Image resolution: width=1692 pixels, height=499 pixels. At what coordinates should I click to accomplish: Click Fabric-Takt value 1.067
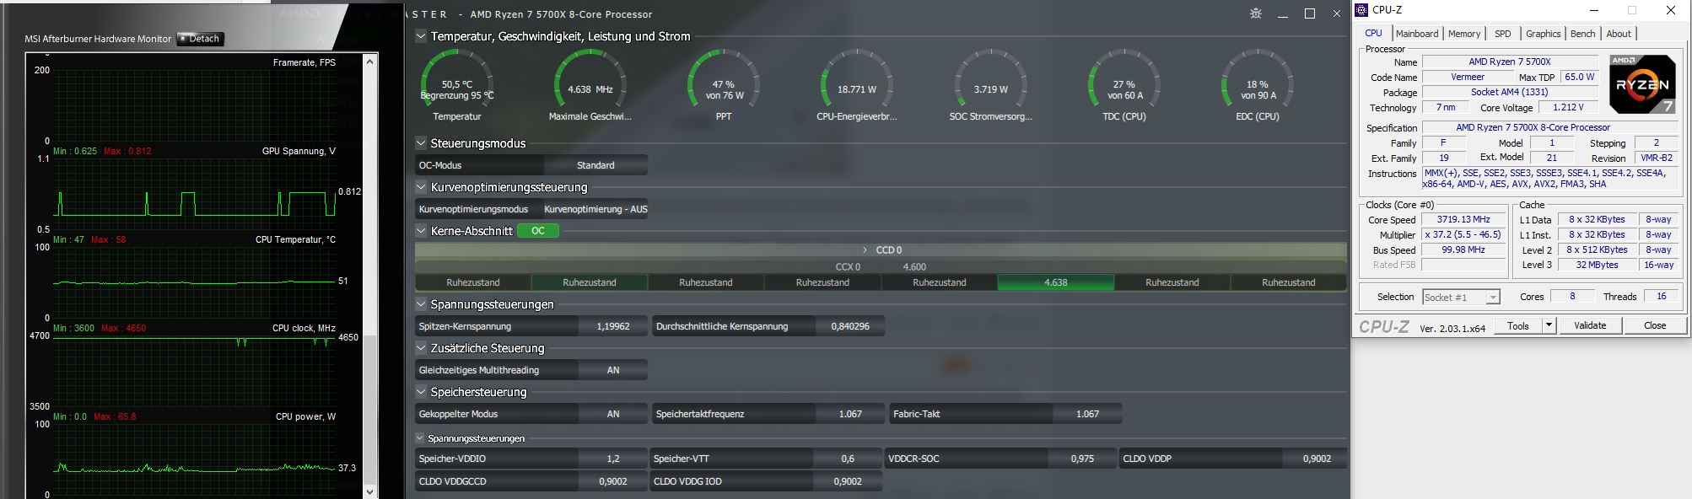[1087, 414]
